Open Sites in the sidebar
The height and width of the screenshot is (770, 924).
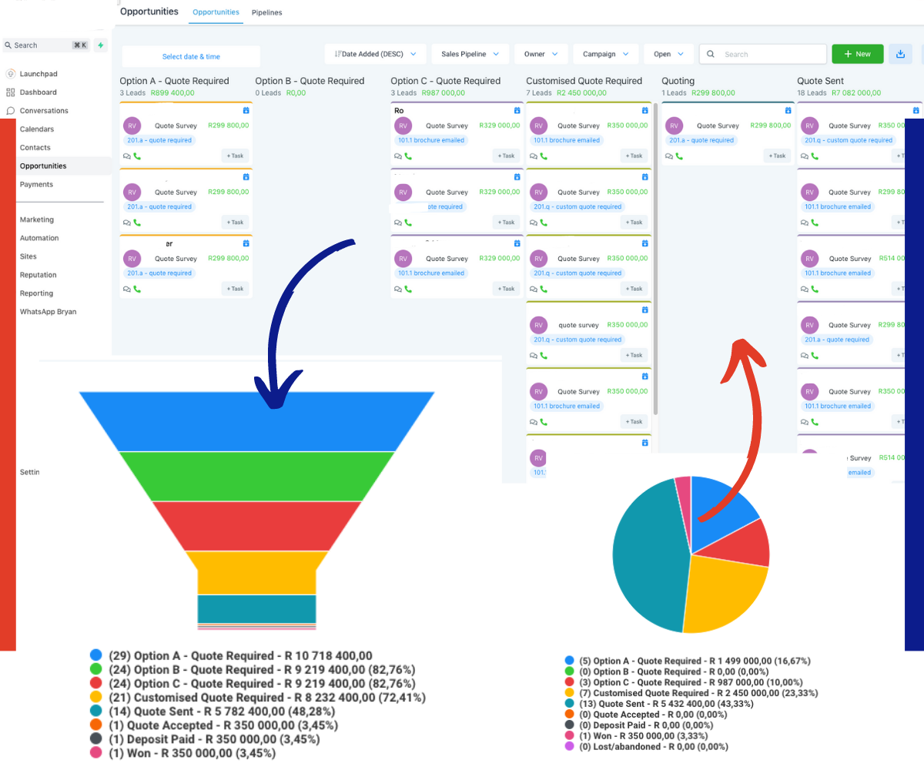pos(28,256)
